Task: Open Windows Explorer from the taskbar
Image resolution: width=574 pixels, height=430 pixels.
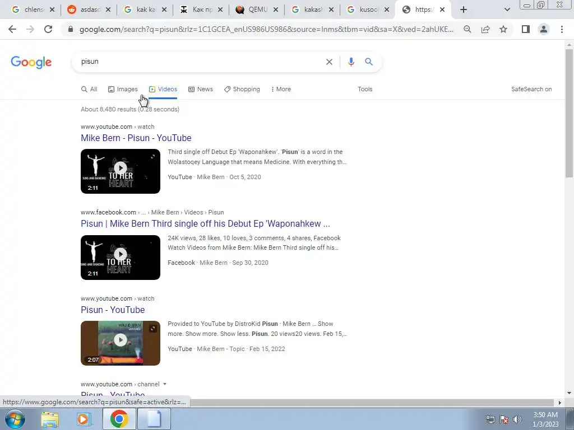Action: pos(50,419)
